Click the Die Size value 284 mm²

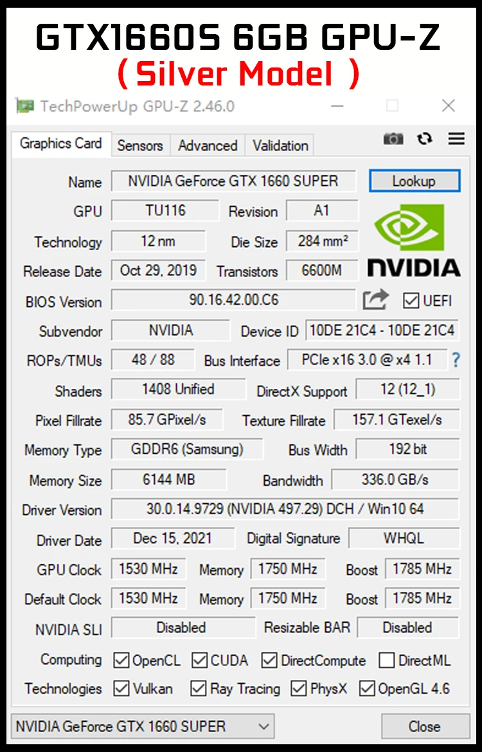[x=322, y=241]
